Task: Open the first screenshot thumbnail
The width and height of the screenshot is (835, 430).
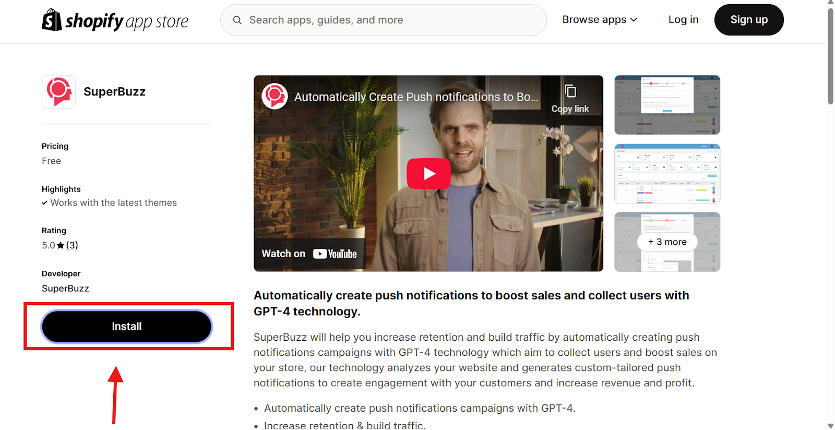Action: click(667, 105)
